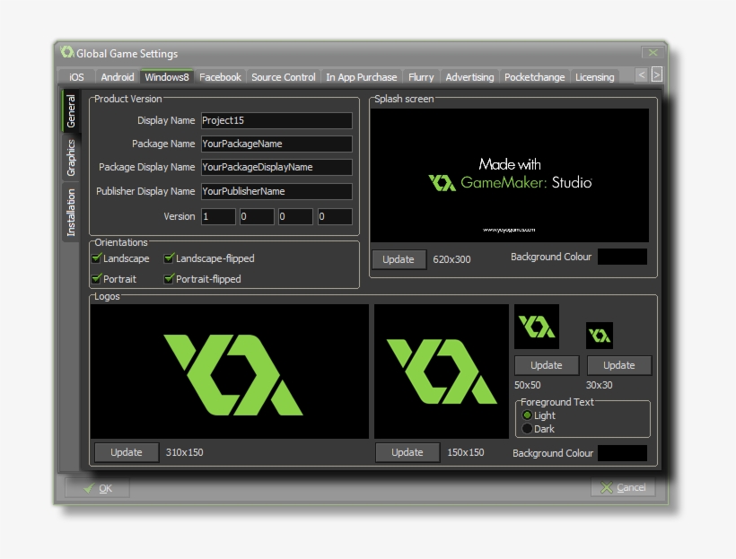Click the 50x50 logo thumbnail
The image size is (736, 559).
[537, 327]
